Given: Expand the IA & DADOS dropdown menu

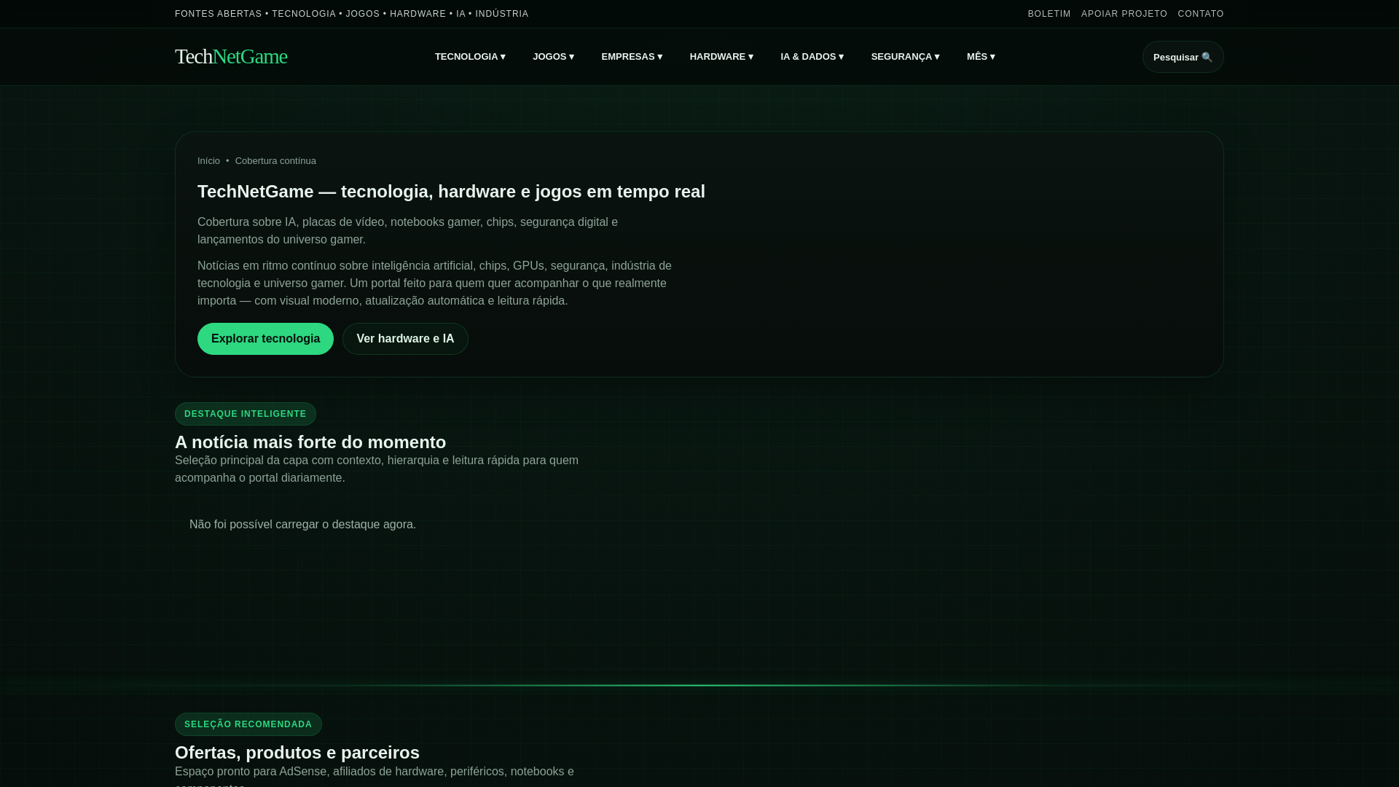Looking at the screenshot, I should 812,57.
